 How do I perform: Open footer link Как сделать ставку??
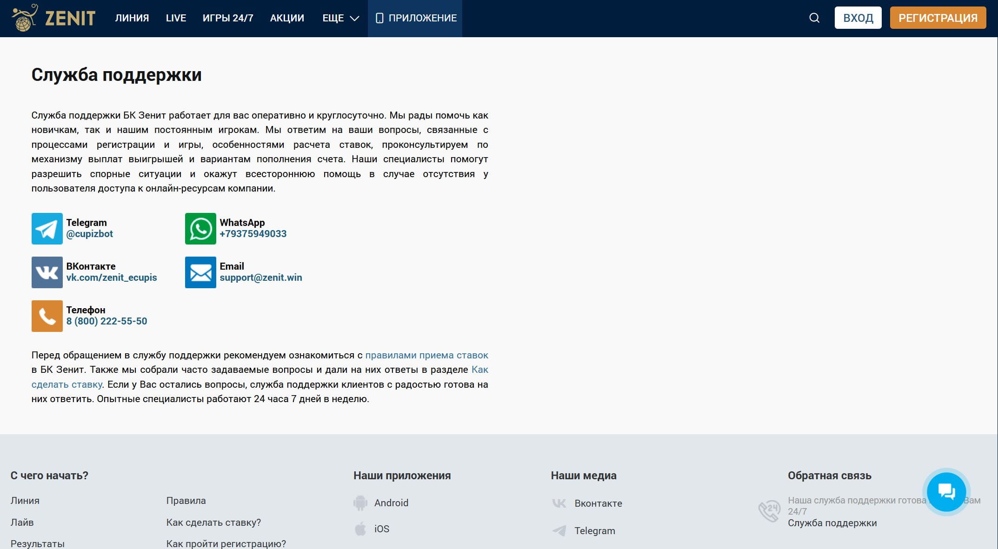tap(213, 523)
